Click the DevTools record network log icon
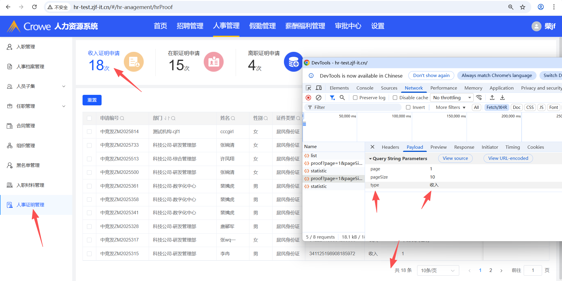Image resolution: width=562 pixels, height=281 pixels. tap(308, 97)
